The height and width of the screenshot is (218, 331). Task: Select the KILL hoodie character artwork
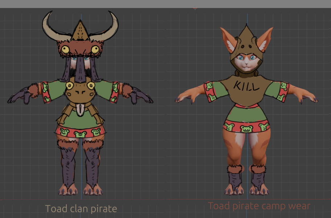tap(246, 109)
